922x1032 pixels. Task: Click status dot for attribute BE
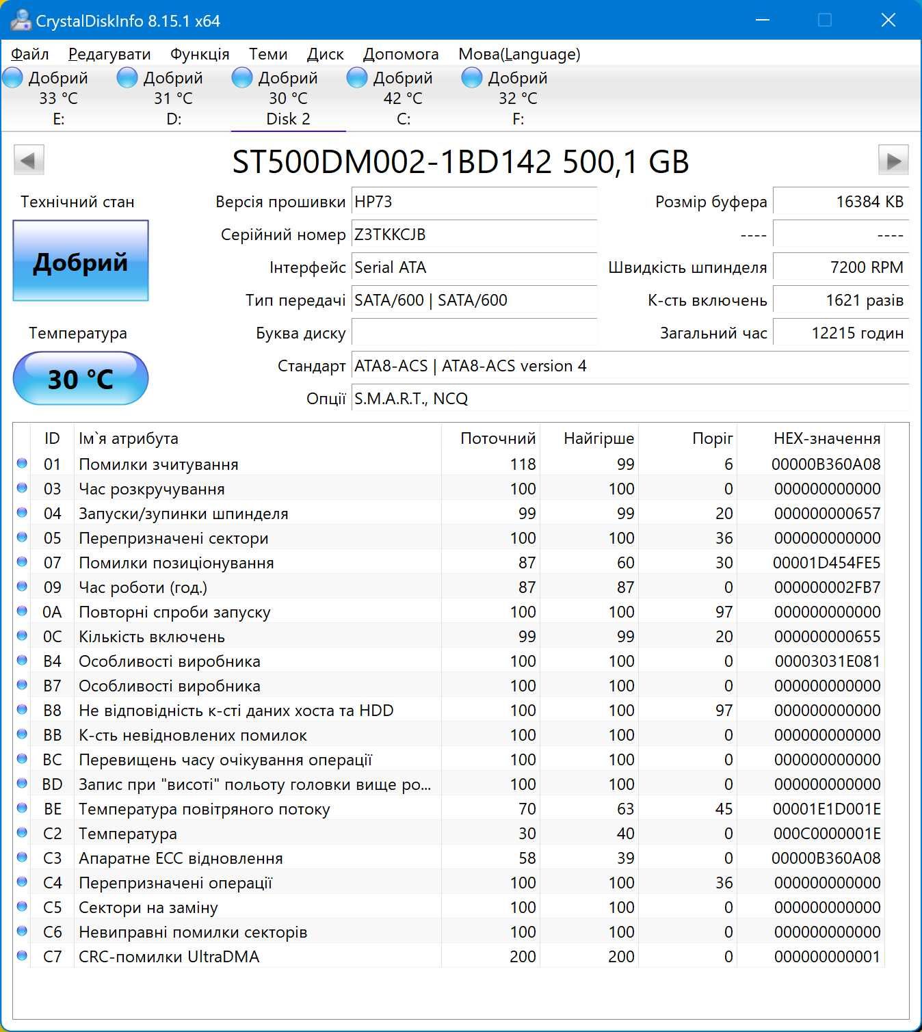[x=22, y=808]
